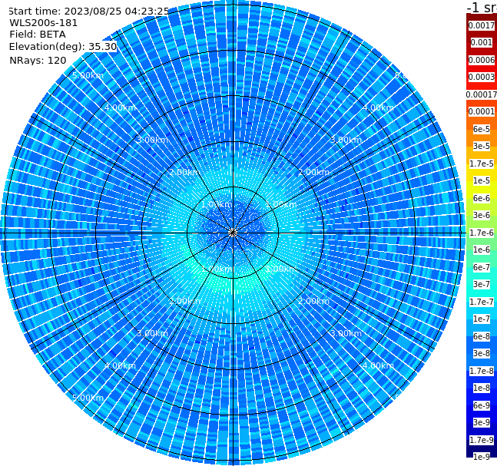Click the 6e-9 colorbar label
497x466 pixels.
click(x=482, y=405)
